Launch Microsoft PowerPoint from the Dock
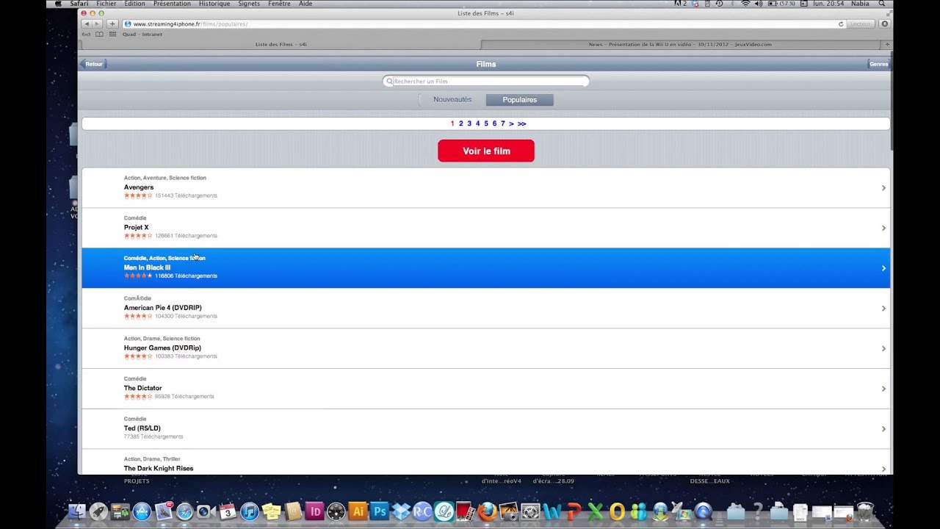940x529 pixels. [x=574, y=511]
